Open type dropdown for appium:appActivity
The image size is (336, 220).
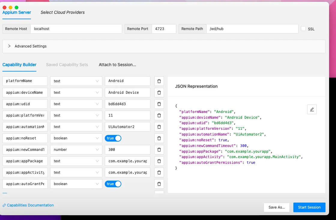[x=76, y=173]
